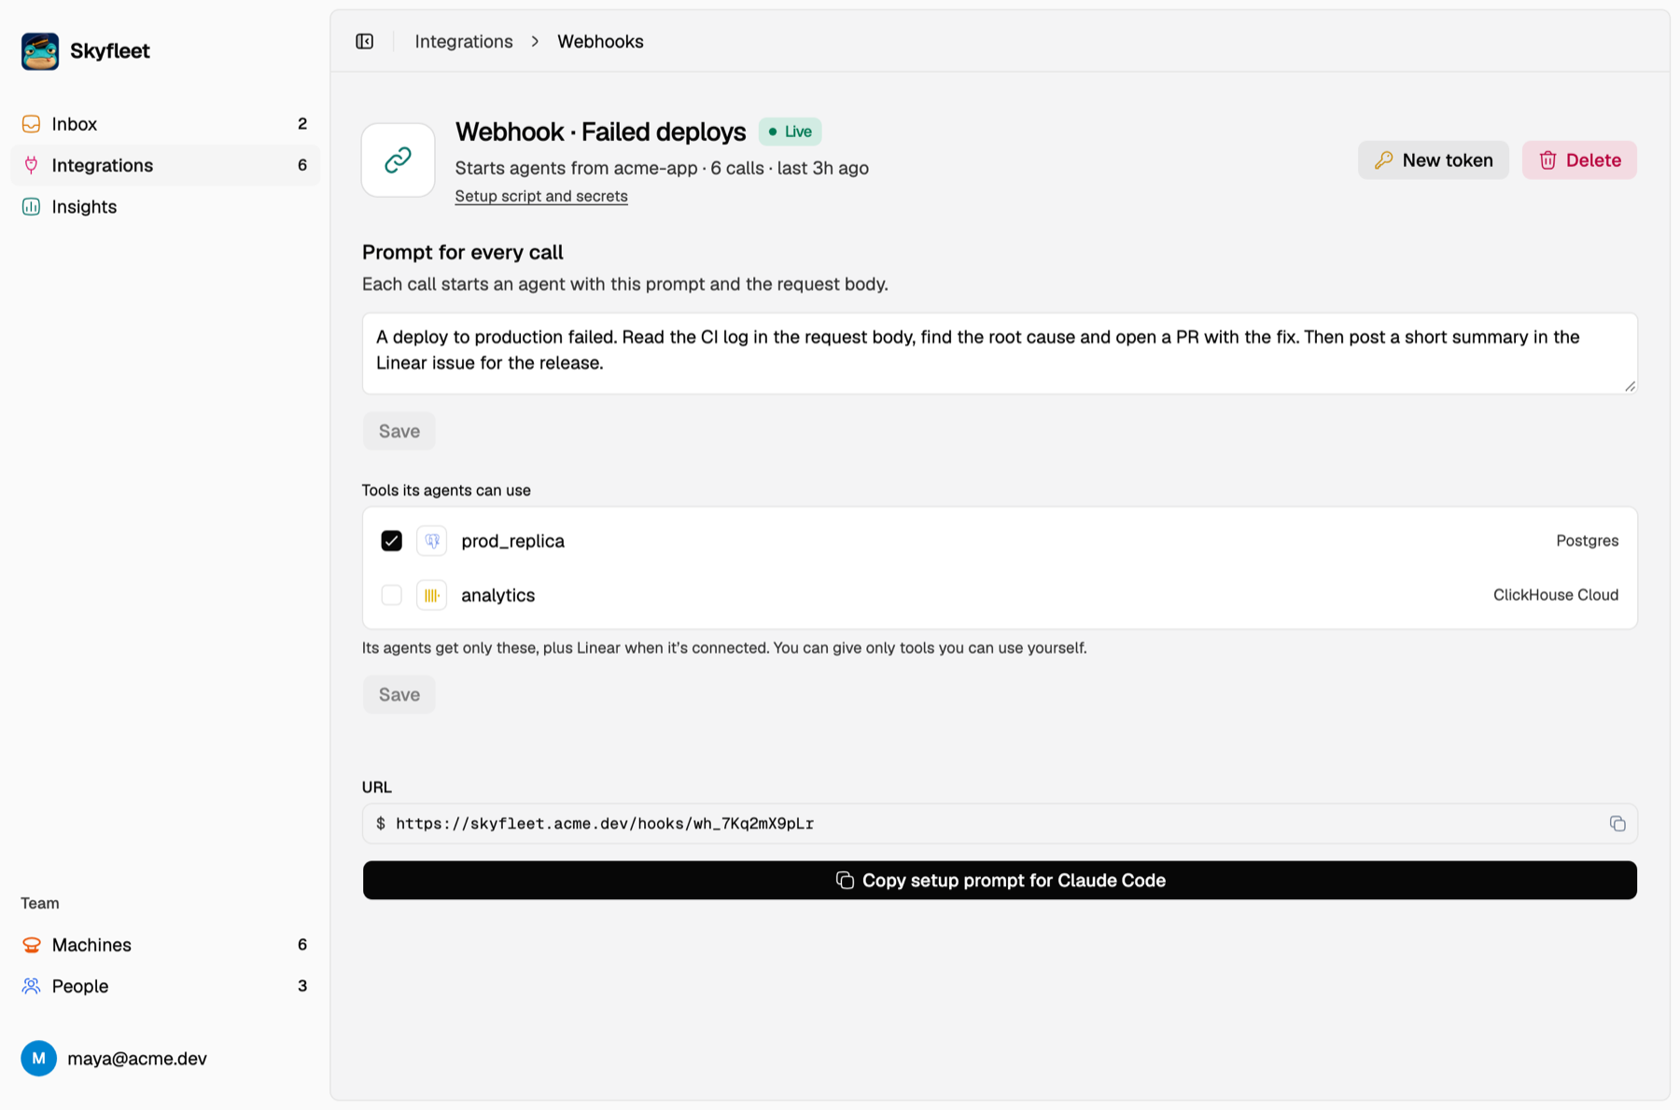Click the Insights chart icon
Viewport: 1680px width, 1110px height.
click(x=31, y=207)
